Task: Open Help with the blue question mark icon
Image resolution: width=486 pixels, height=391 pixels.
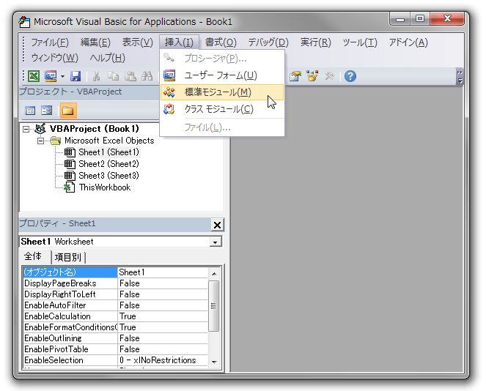Action: click(x=350, y=76)
